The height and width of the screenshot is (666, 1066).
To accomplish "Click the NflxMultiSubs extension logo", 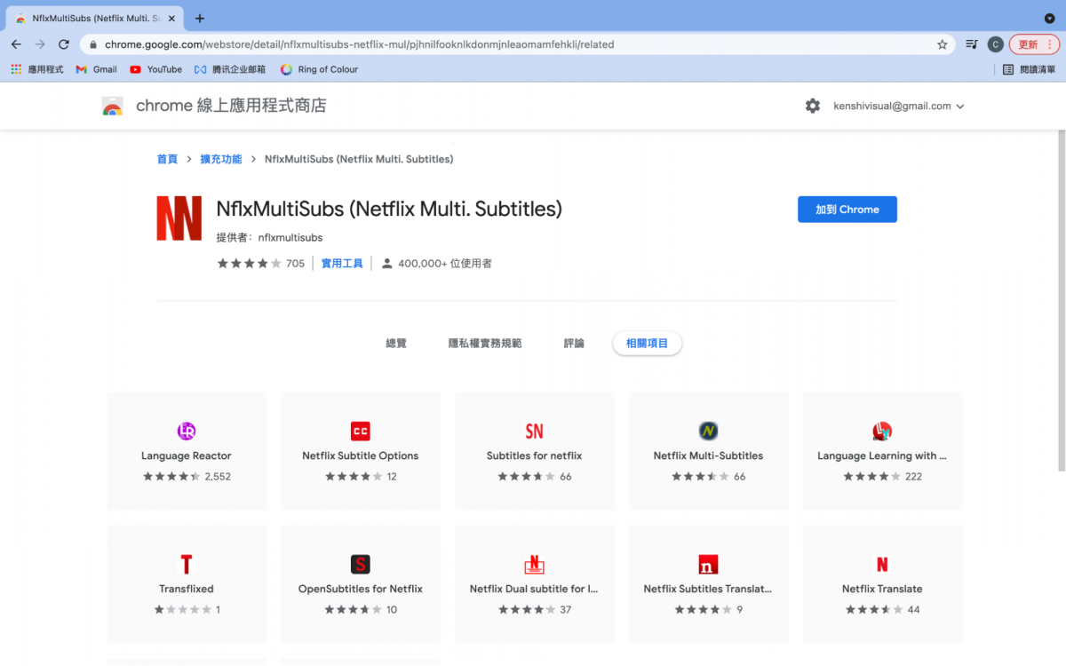I will 179,218.
